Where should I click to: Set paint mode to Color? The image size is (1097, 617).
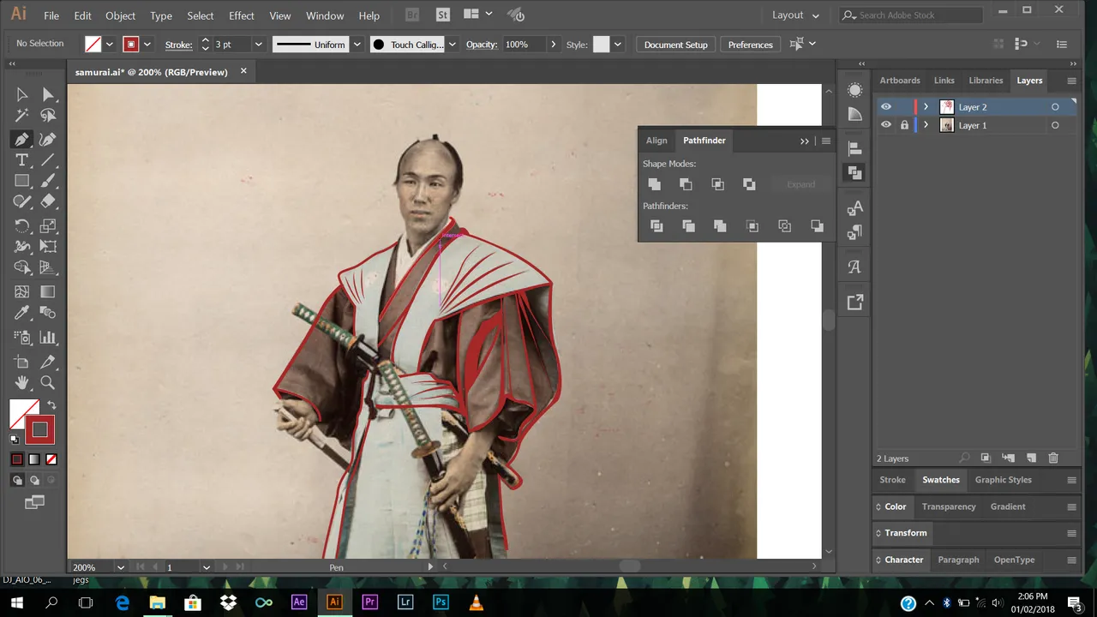click(x=17, y=459)
